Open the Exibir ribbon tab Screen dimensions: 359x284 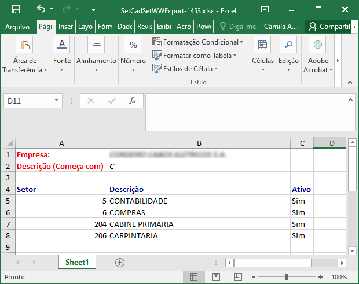164,27
